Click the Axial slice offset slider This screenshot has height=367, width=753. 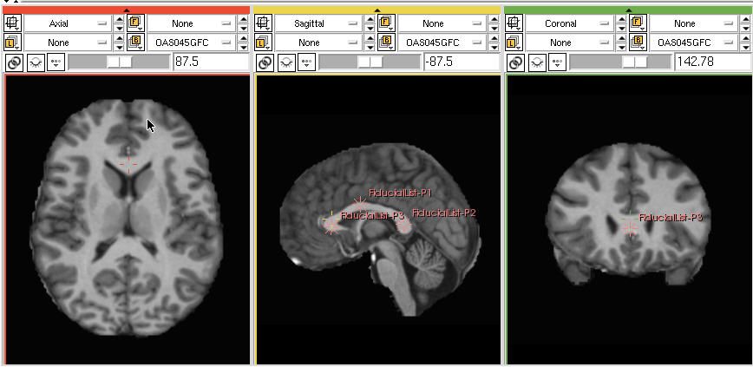tap(119, 62)
